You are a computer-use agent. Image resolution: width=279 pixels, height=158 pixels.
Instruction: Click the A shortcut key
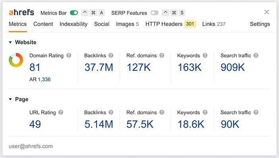pos(101,13)
